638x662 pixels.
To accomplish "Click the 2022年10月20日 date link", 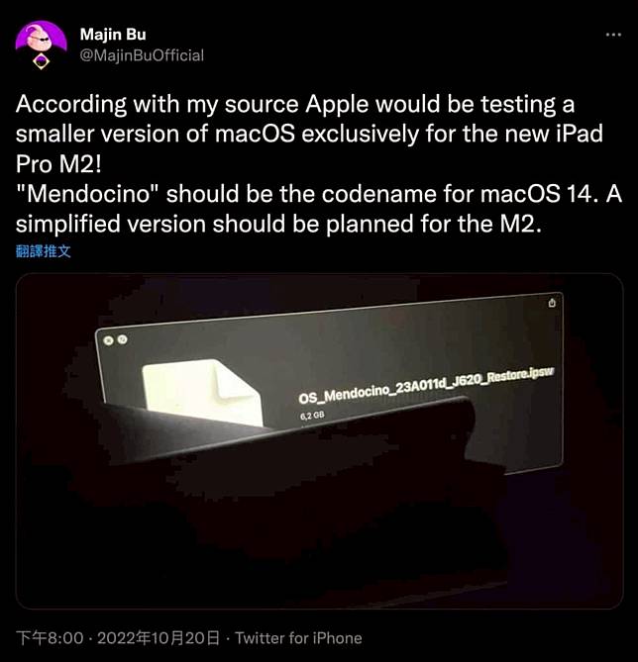I will point(159,638).
